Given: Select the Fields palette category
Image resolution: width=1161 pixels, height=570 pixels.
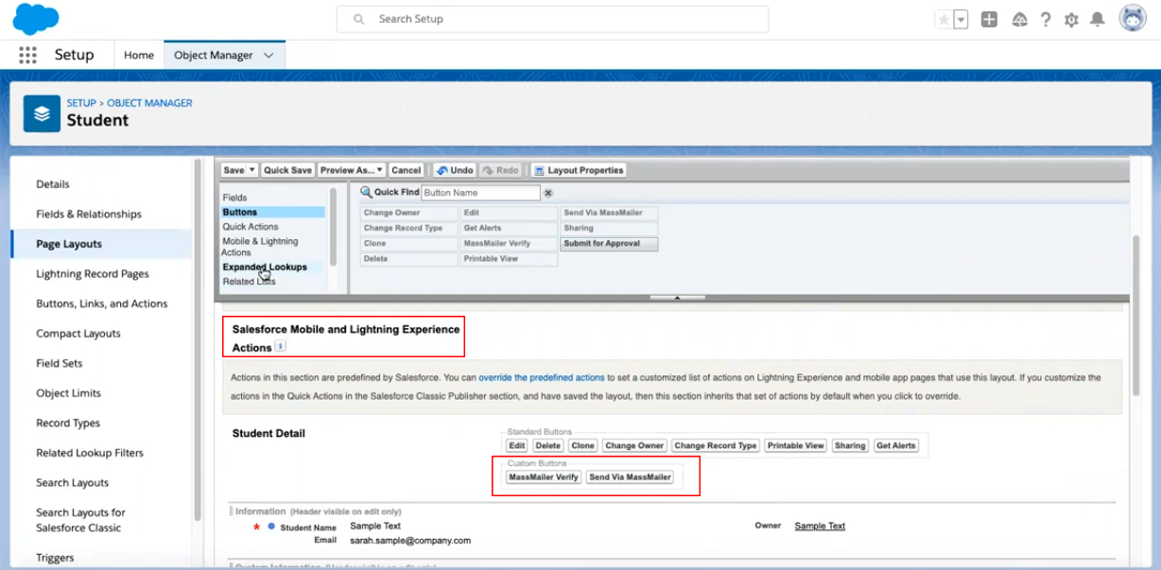Looking at the screenshot, I should click(234, 198).
